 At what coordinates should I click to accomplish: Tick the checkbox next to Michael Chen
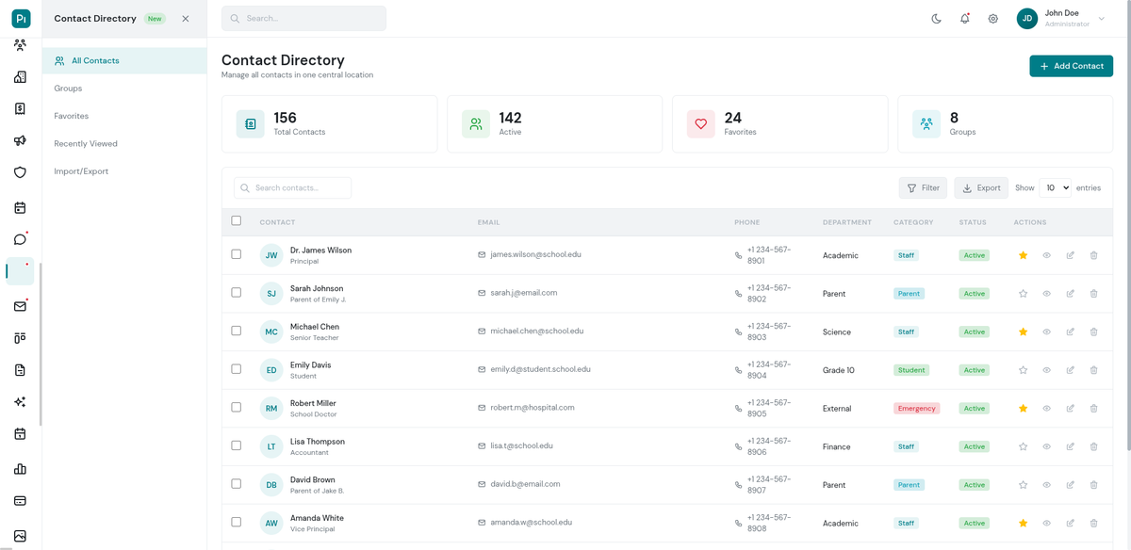point(236,332)
